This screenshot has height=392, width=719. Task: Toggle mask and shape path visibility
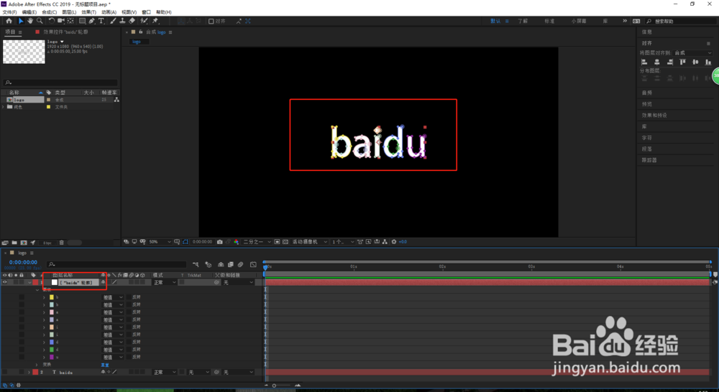(186, 242)
